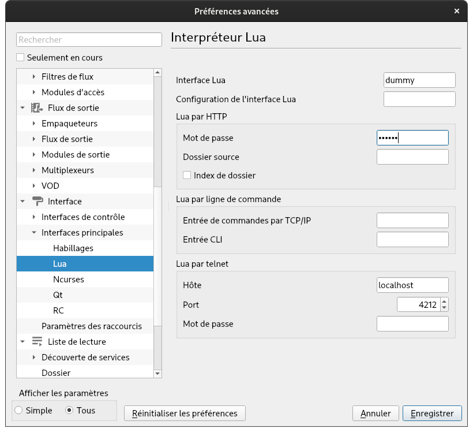Click the Interface paint roller icon
473x432 pixels.
pyautogui.click(x=37, y=202)
